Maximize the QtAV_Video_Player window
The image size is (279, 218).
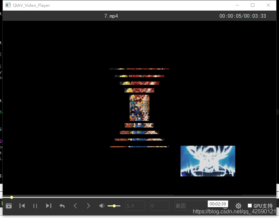253,5
